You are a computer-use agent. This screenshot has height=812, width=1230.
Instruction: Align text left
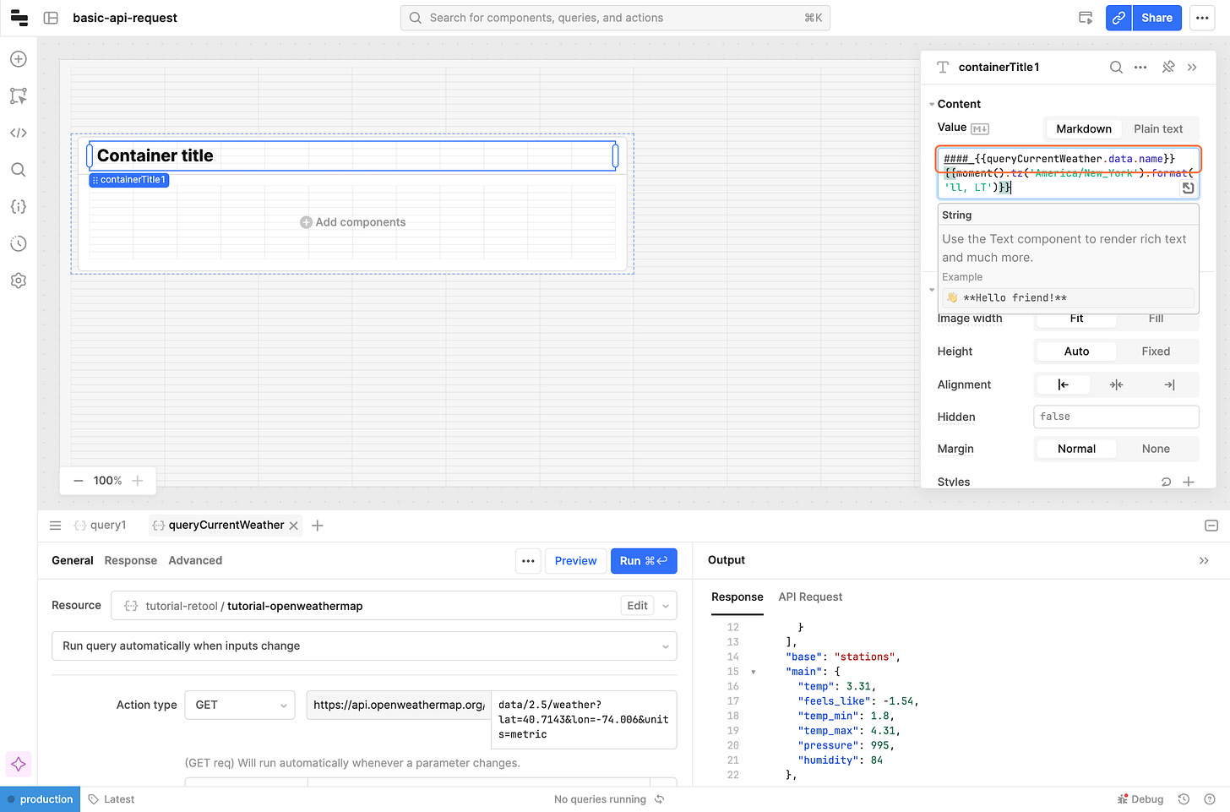[1064, 384]
